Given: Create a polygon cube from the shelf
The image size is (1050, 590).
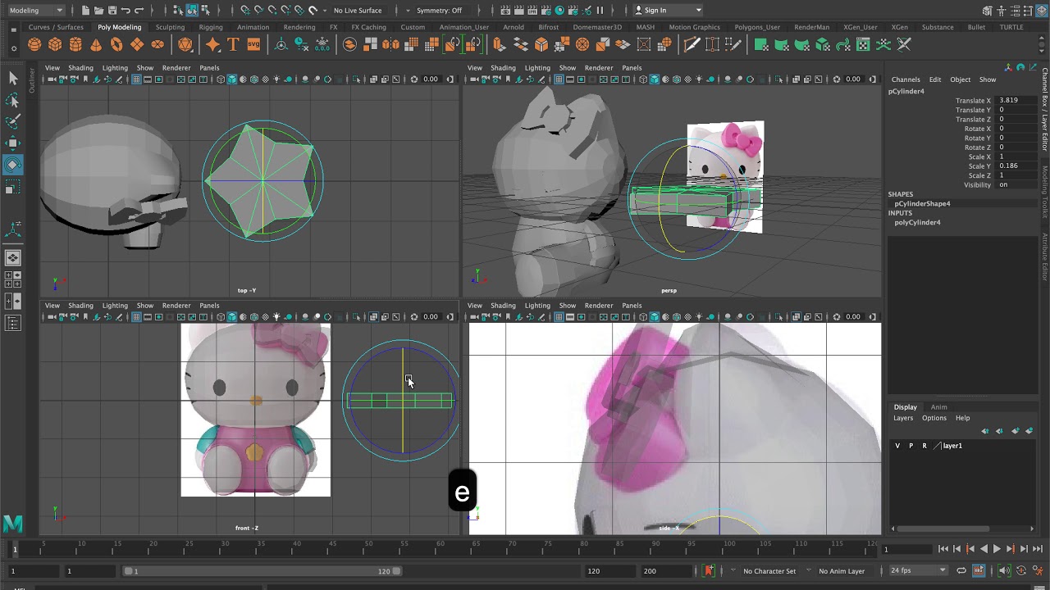Looking at the screenshot, I should [55, 44].
